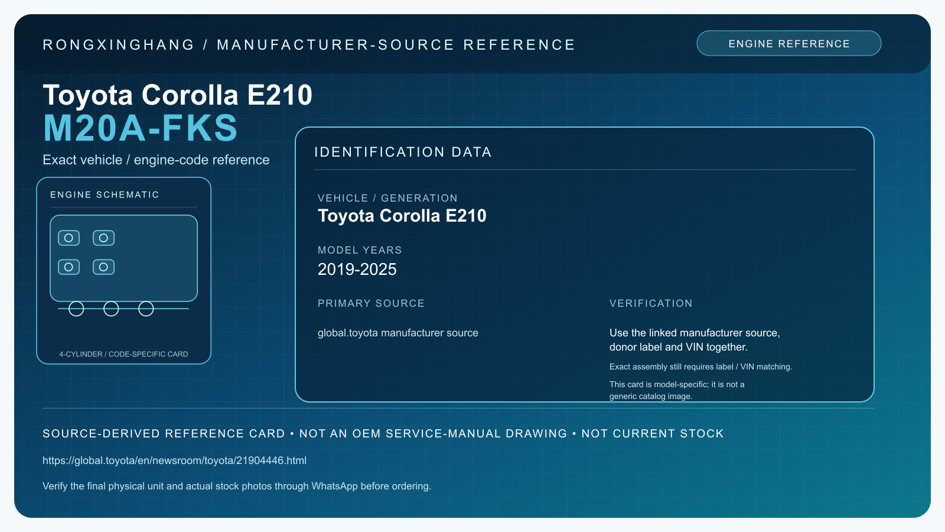Open the global.toyota newsroom URL link
Viewport: 945px width, 532px height.
pyautogui.click(x=174, y=460)
